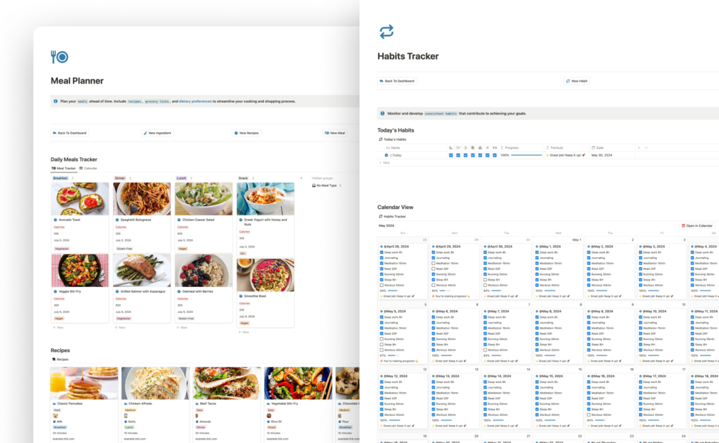719x443 pixels.
Task: Click the circle icon beside @May 1, 2024 entry
Action: coord(537,247)
